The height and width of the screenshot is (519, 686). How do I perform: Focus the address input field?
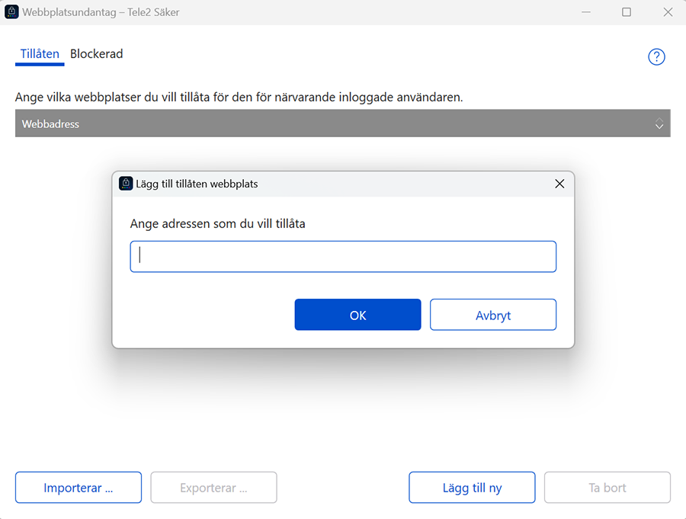343,256
